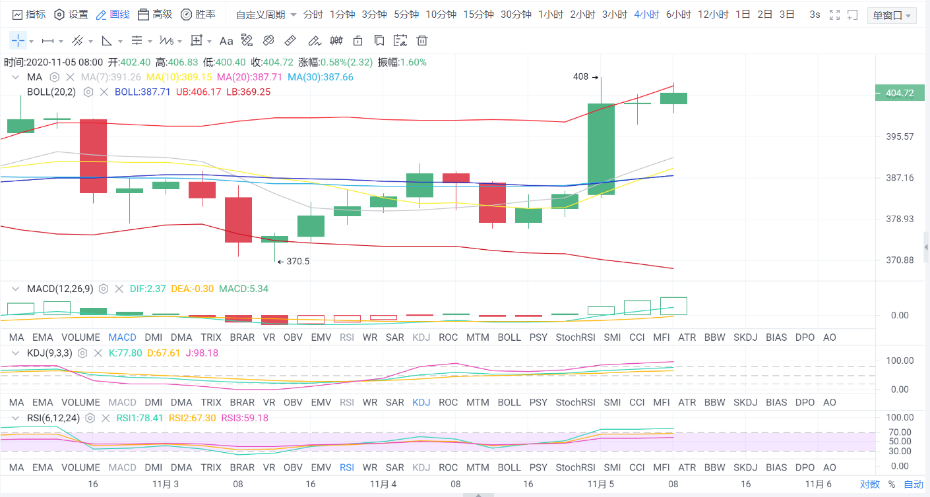Image resolution: width=930 pixels, height=497 pixels.
Task: Remove the MACD(12,26,9) indicator with X
Action: click(x=119, y=289)
